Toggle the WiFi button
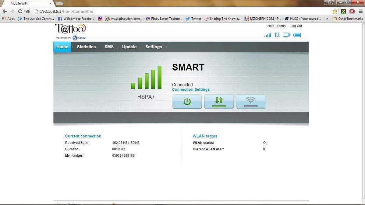 tap(251, 101)
